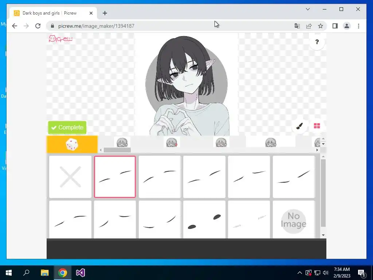This screenshot has height=280, width=373.
Task: Pick the top-row eyebrow tile right of selected
Action: (160, 177)
